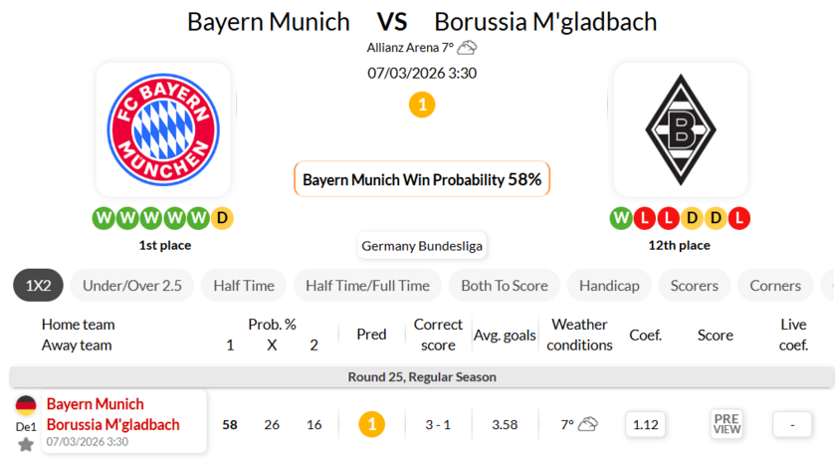This screenshot has width=836, height=463.
Task: Click the orange prediction badge under match date
Action: (422, 104)
